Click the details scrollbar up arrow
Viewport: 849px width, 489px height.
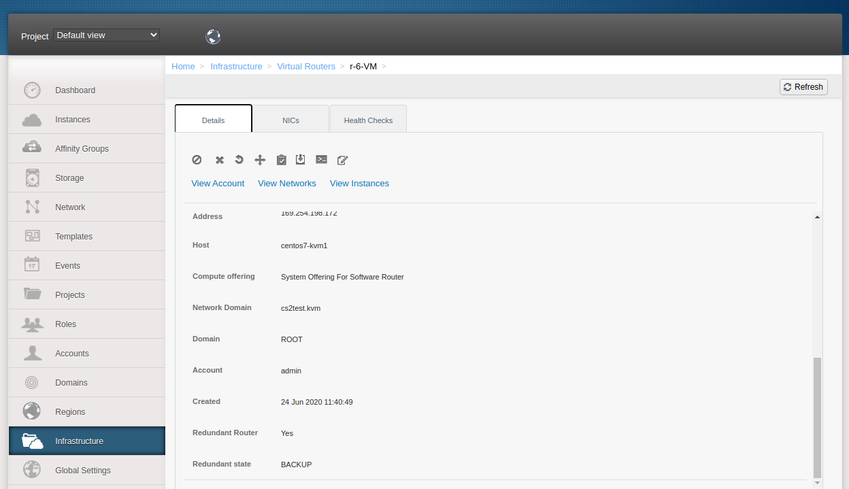coord(817,217)
